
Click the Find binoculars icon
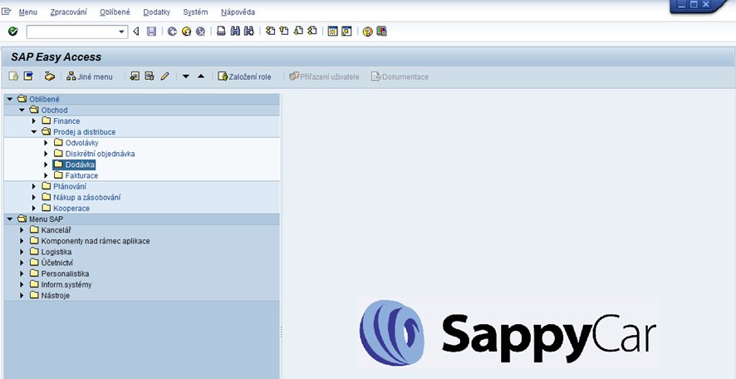235,32
